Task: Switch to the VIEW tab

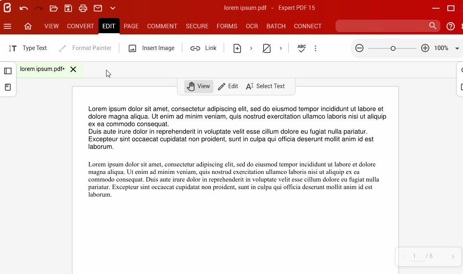Action: click(51, 26)
